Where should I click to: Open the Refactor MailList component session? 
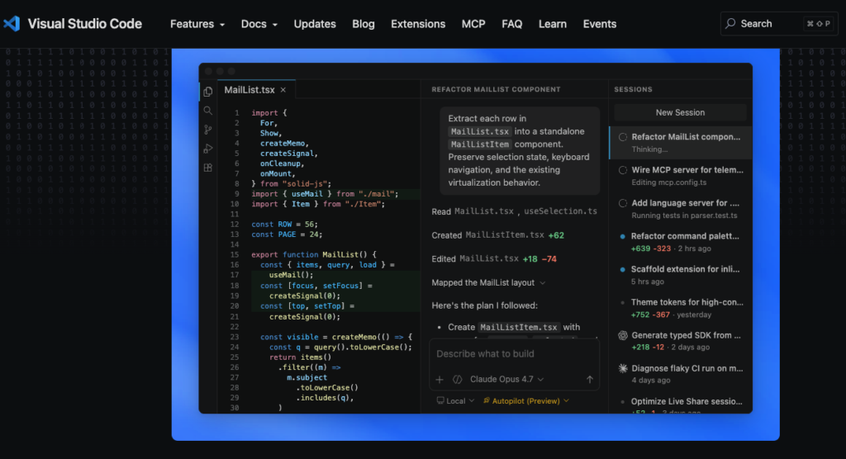pos(681,143)
